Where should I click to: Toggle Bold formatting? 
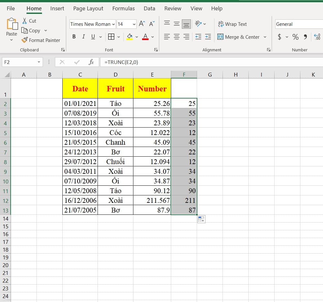pyautogui.click(x=74, y=37)
